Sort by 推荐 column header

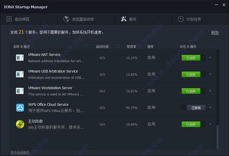tap(150, 47)
